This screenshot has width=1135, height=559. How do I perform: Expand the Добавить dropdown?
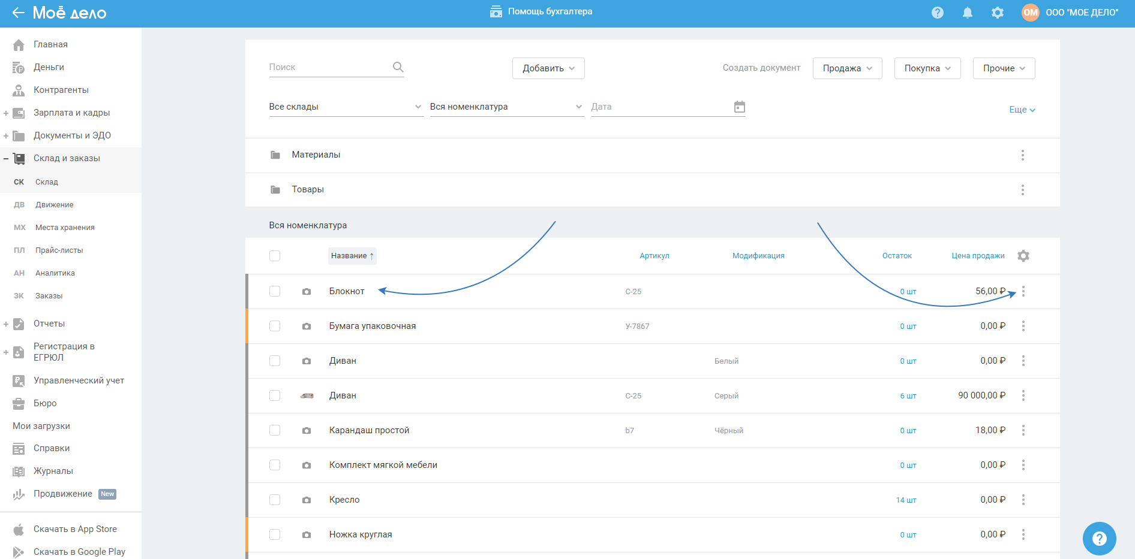(548, 68)
